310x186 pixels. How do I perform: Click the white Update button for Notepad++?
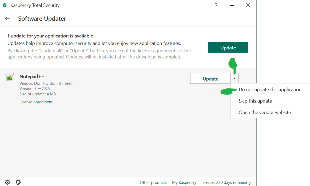pos(210,79)
